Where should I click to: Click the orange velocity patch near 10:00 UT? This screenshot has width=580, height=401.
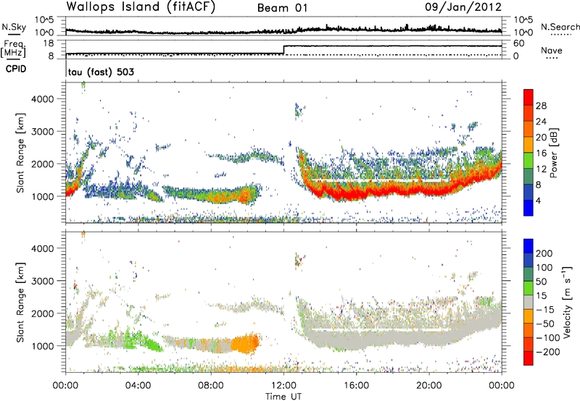(x=246, y=343)
